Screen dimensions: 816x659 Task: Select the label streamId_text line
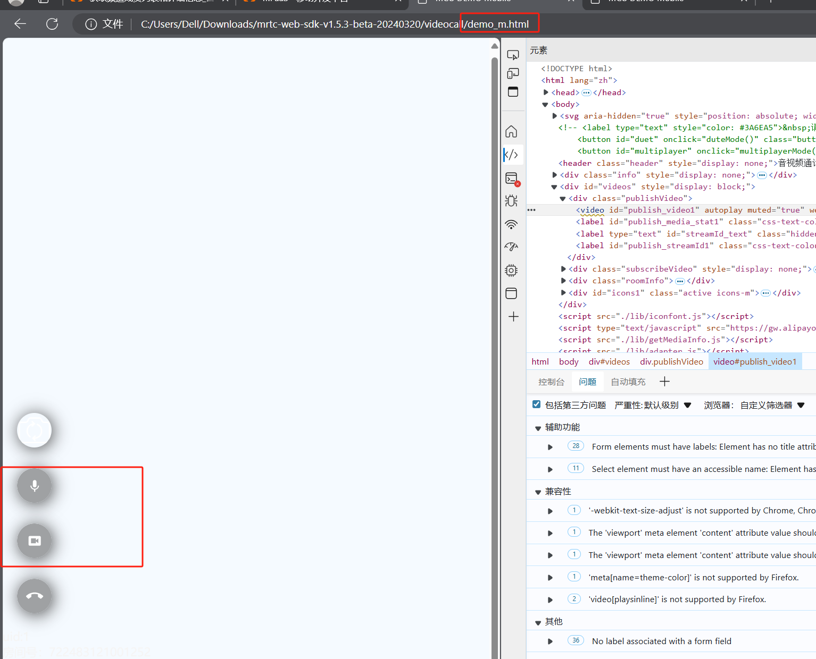pyautogui.click(x=696, y=234)
